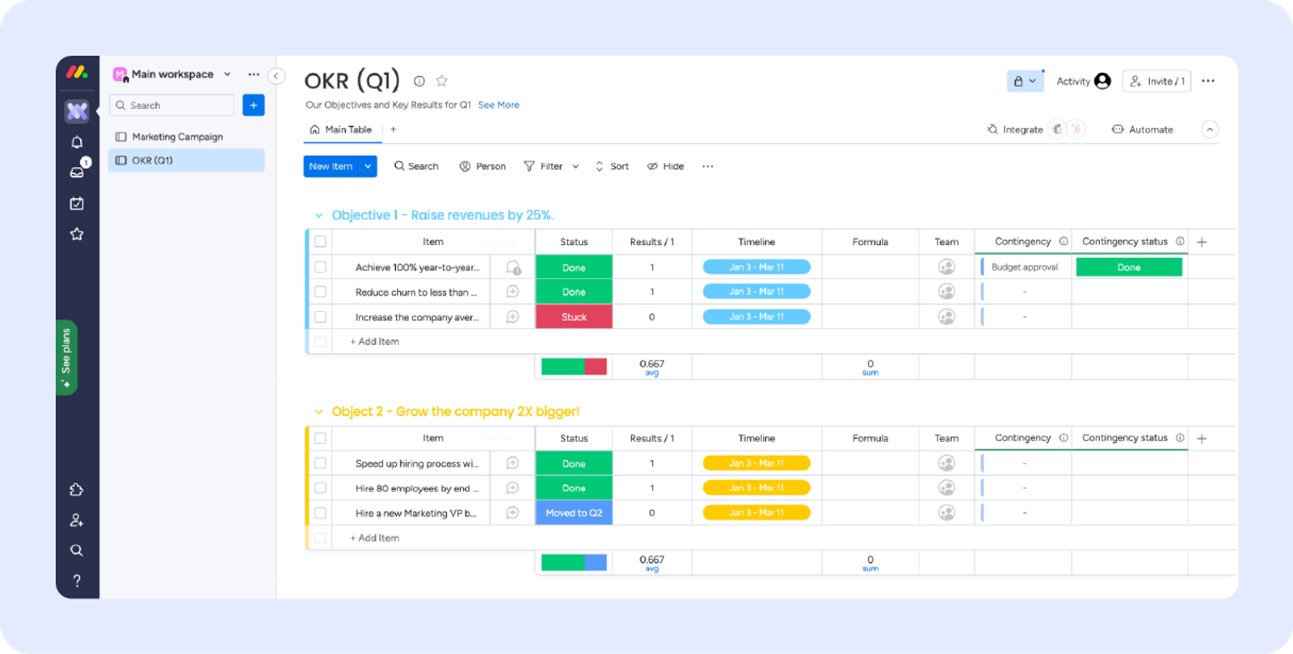The height and width of the screenshot is (654, 1293).
Task: Open toolbar more options ellipsis
Action: 708,167
